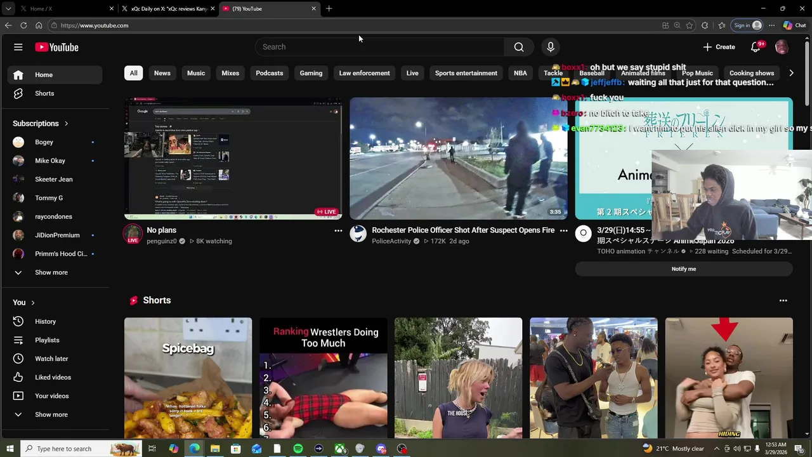Play the Ranking Wrestlers Doing Too Much short
Image resolution: width=812 pixels, height=457 pixels.
click(x=323, y=378)
